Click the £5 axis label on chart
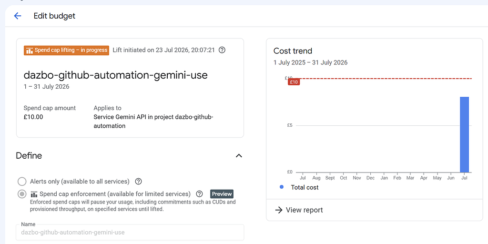The image size is (488, 244). click(289, 125)
